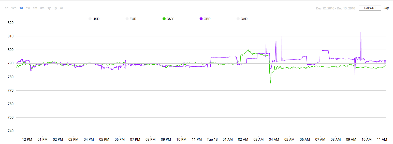Click the purple GBP legend dot
The width and height of the screenshot is (393, 144).
(201, 19)
